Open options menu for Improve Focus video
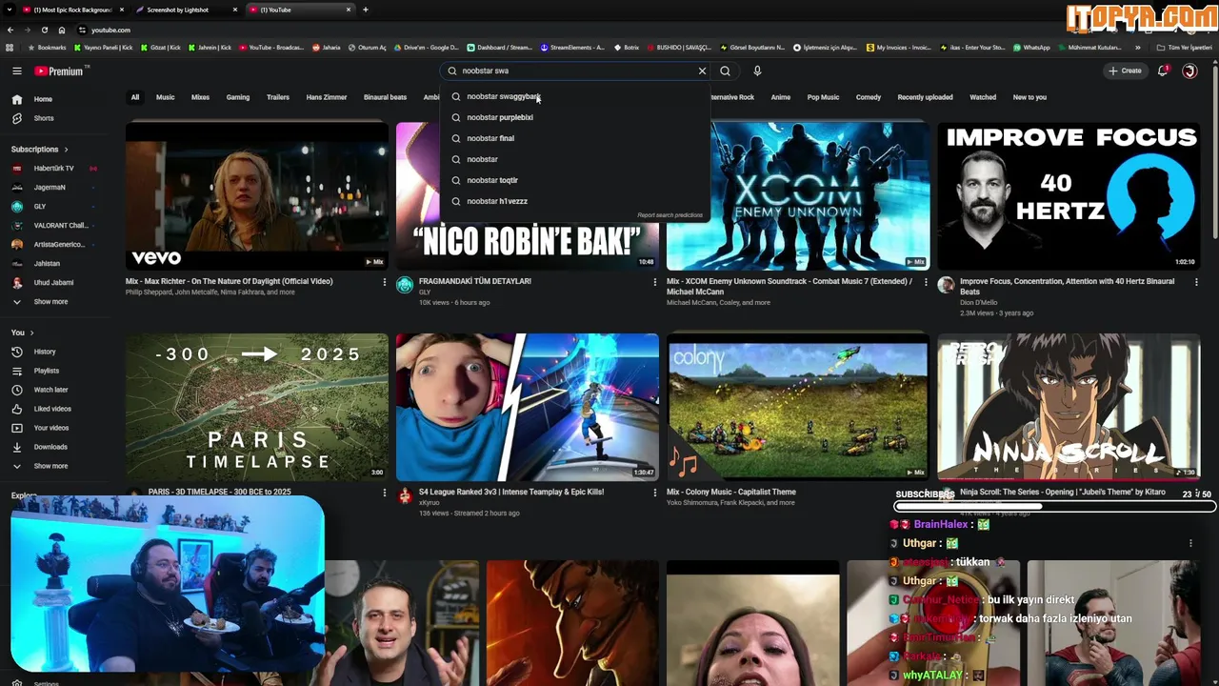The width and height of the screenshot is (1219, 686). pyautogui.click(x=1196, y=282)
